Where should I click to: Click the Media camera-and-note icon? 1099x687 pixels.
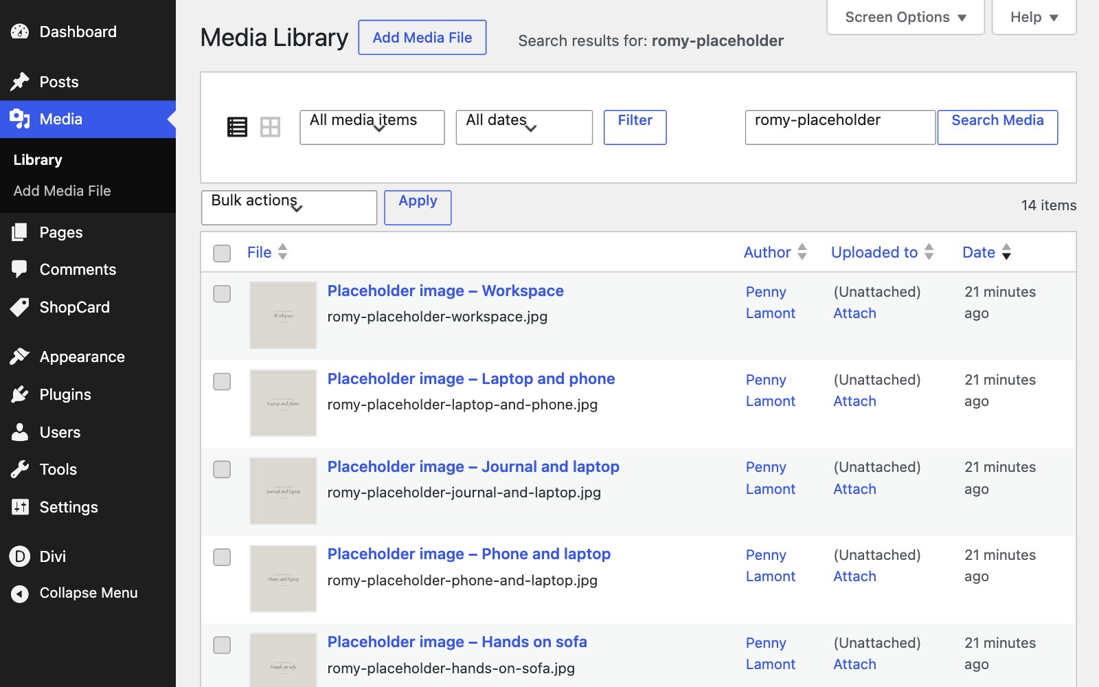pyautogui.click(x=20, y=119)
